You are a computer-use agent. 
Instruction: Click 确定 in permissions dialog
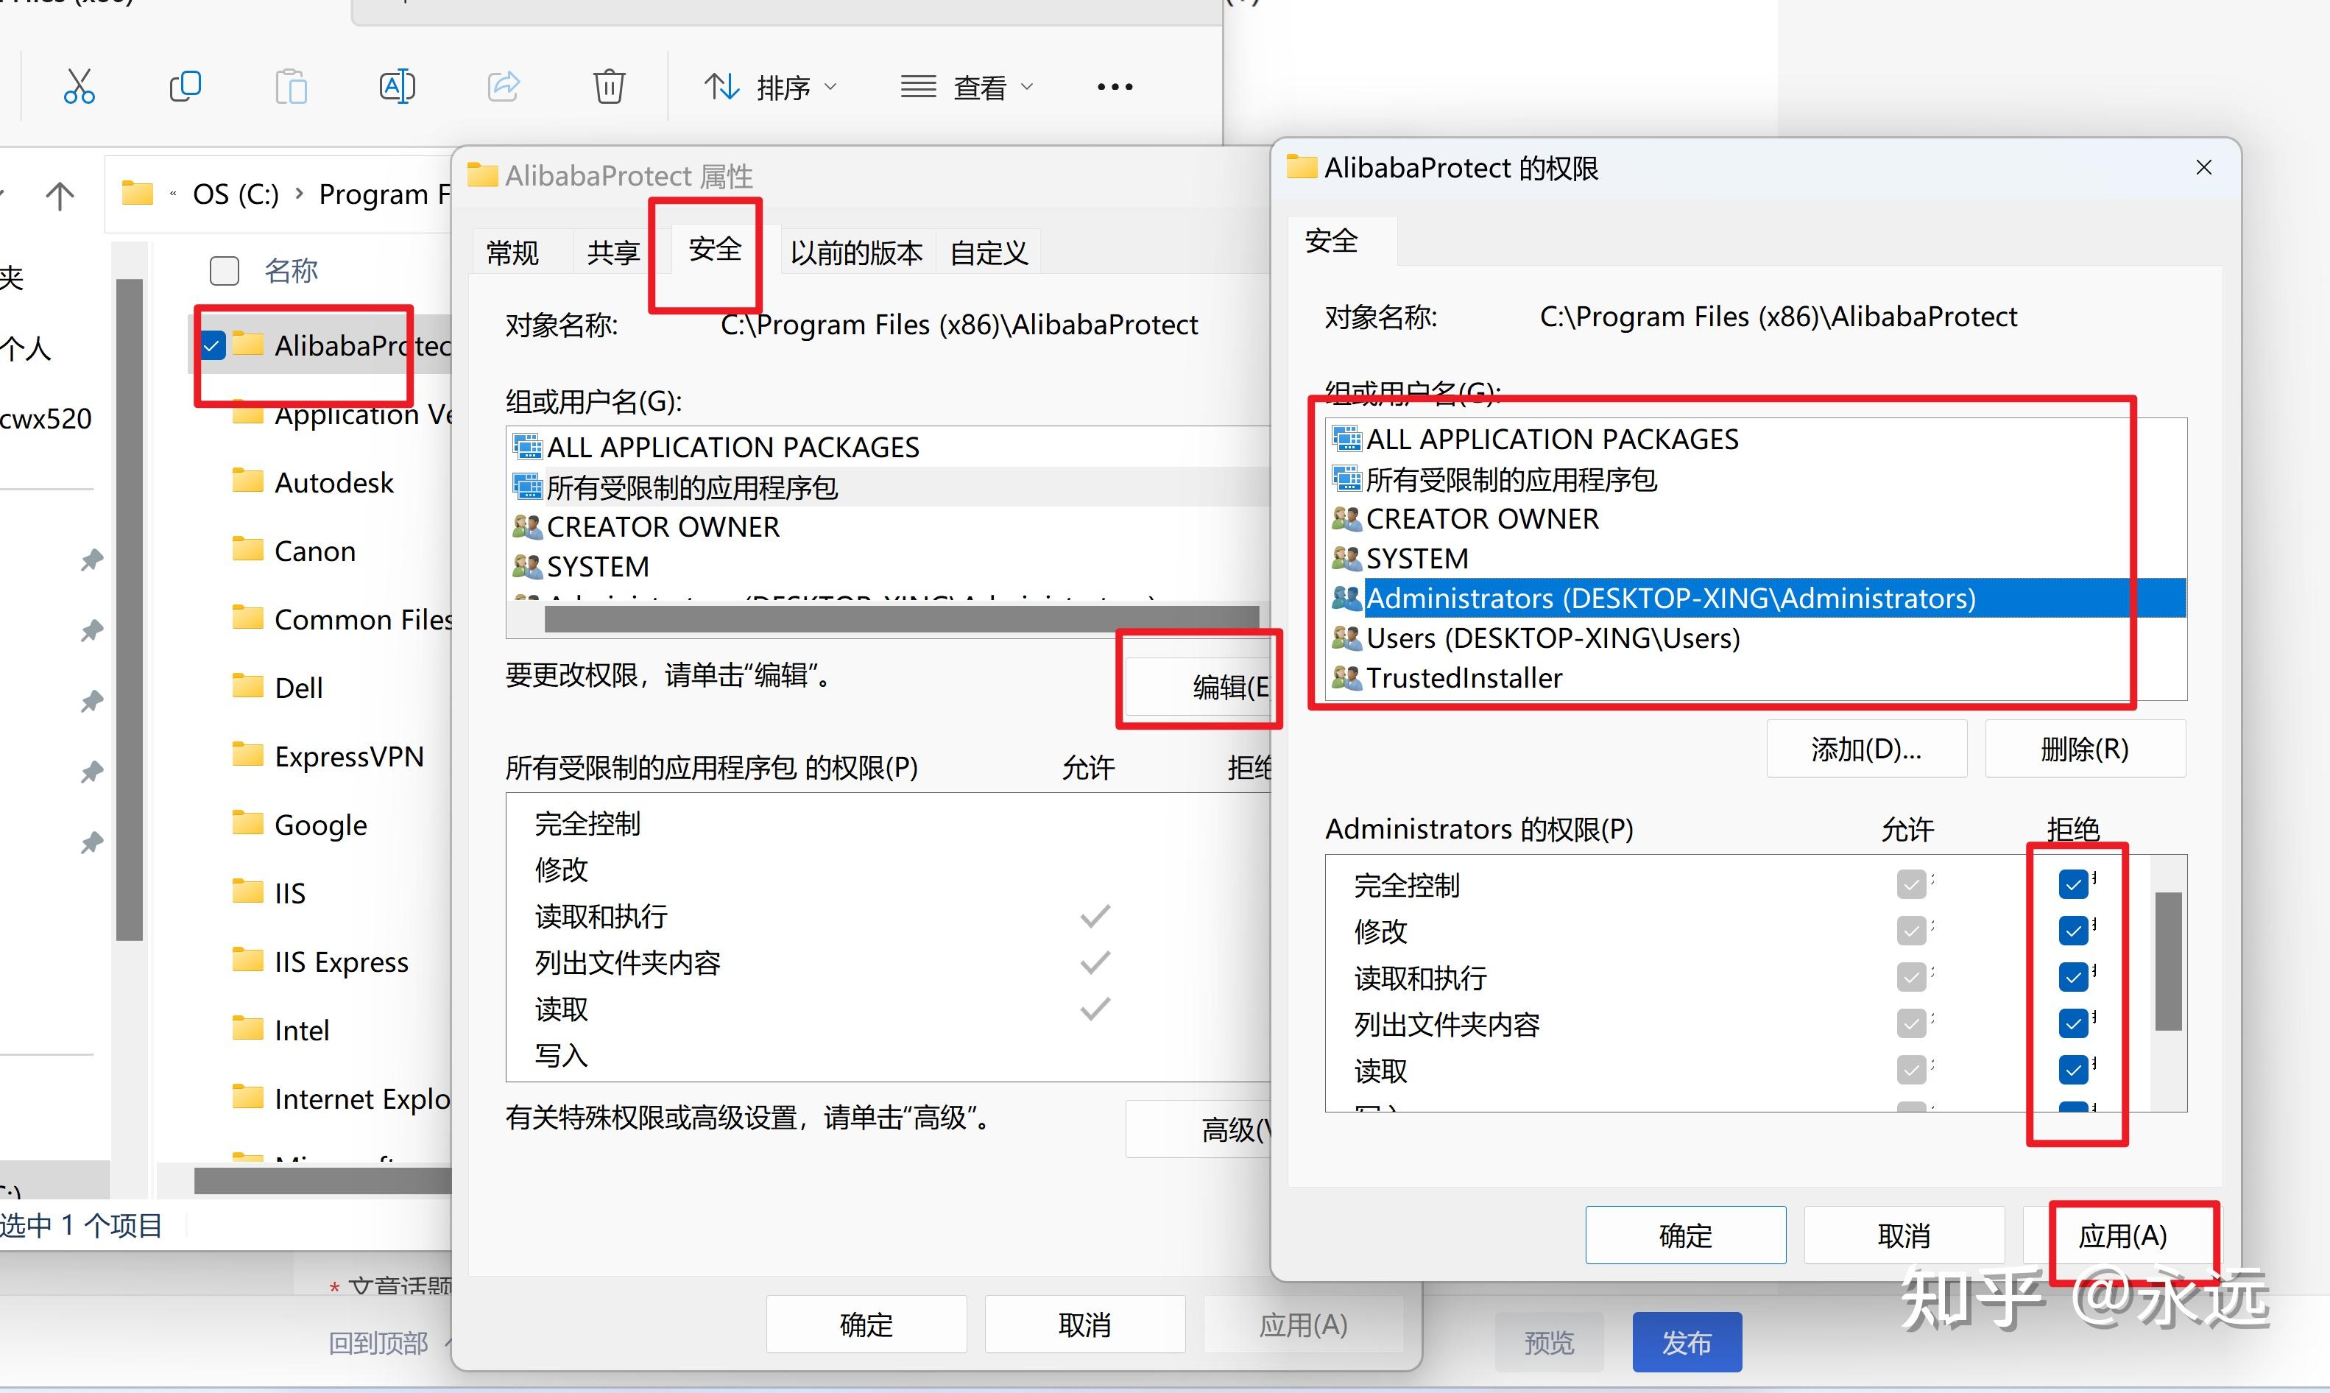tap(1685, 1235)
